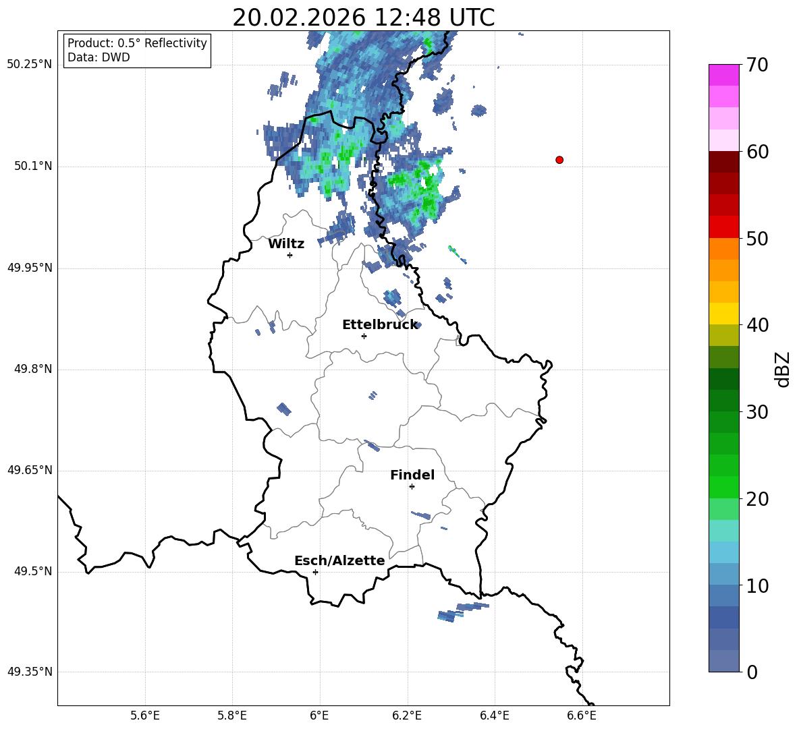Click the 0 tick on colorbar
The width and height of the screenshot is (799, 729).
pos(752,672)
